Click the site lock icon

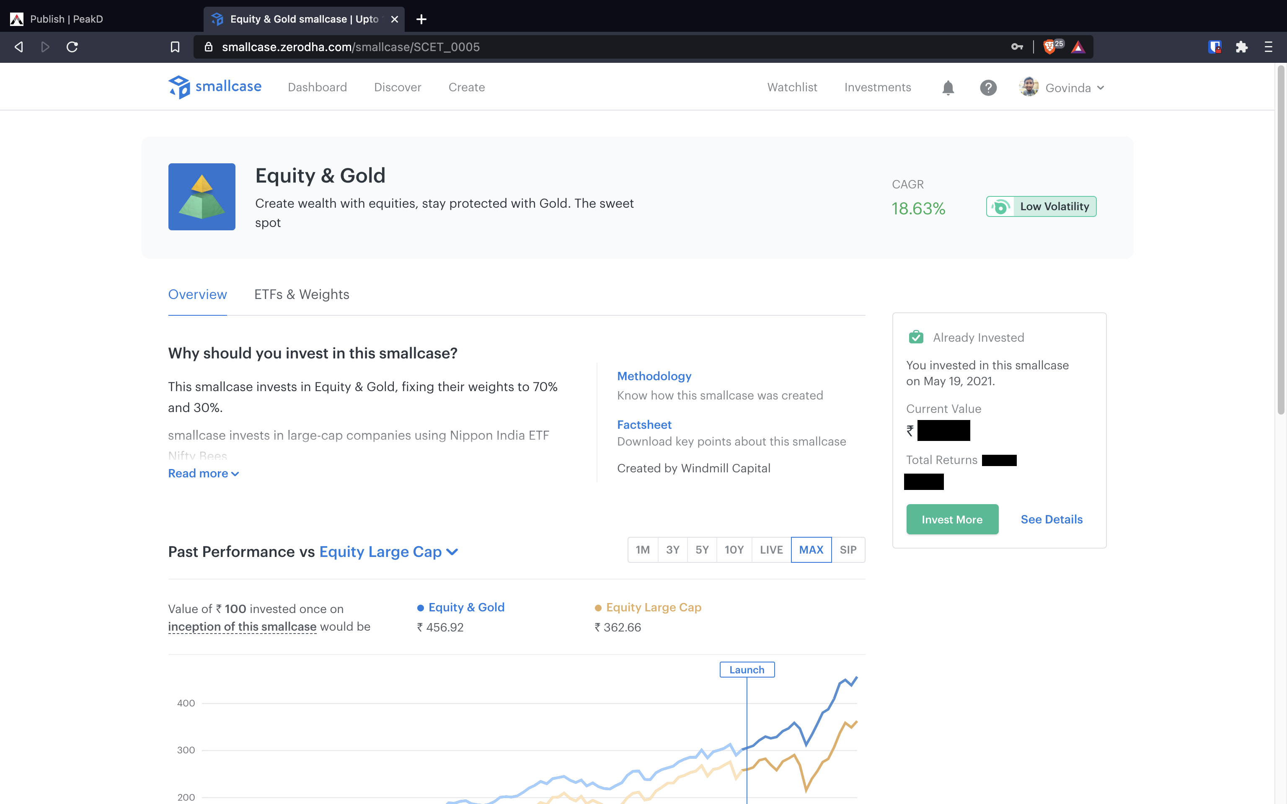click(x=209, y=47)
